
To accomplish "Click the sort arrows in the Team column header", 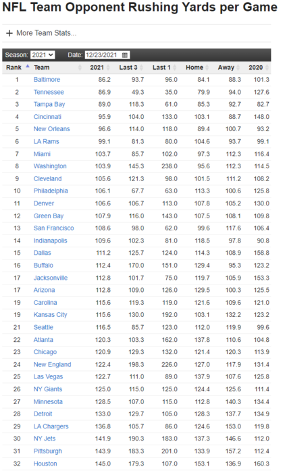I will (x=80, y=68).
